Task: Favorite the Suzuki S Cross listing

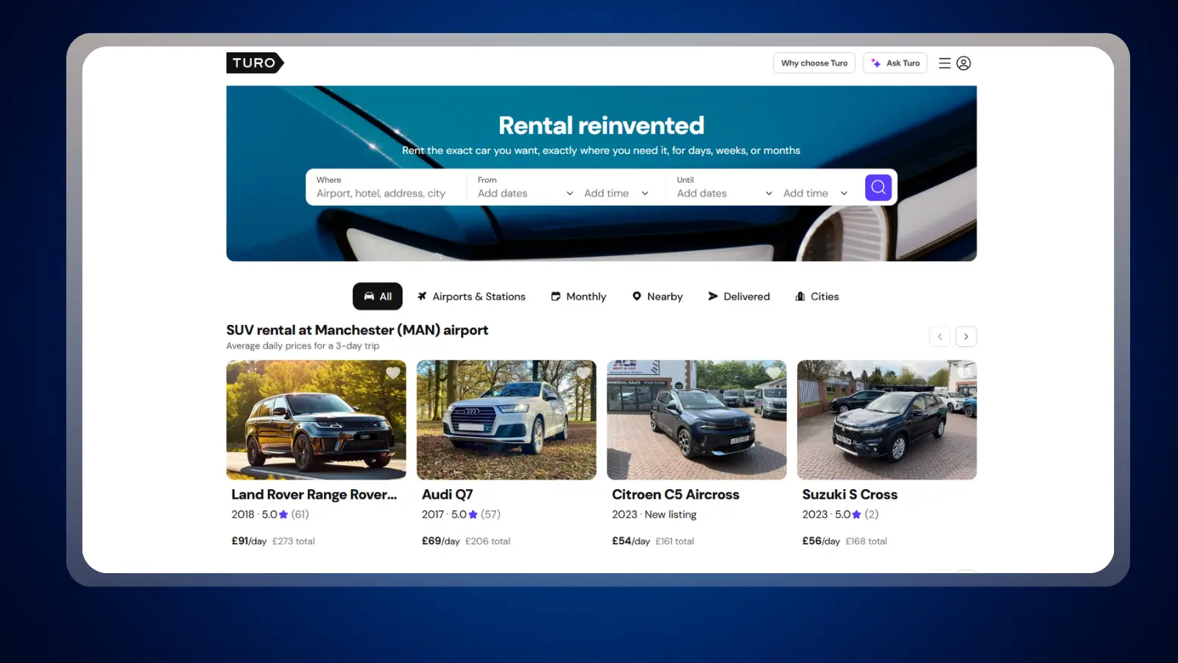Action: (964, 373)
